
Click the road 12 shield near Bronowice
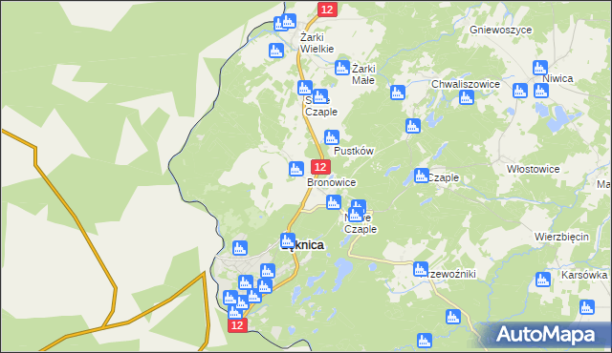(x=321, y=167)
